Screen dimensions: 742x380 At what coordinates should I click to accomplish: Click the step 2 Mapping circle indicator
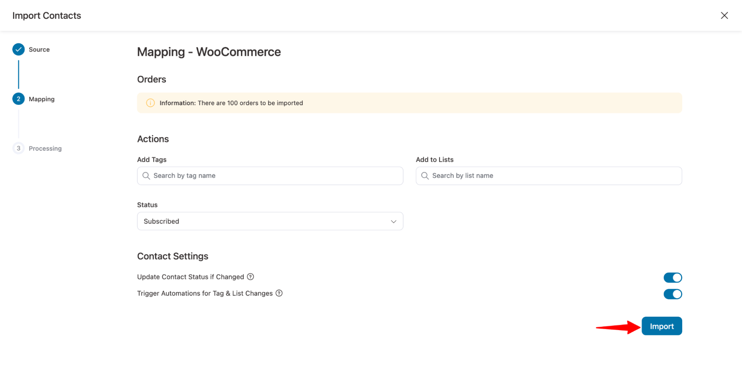(x=19, y=99)
